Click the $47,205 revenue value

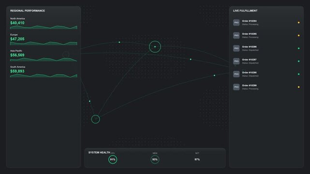(17, 39)
